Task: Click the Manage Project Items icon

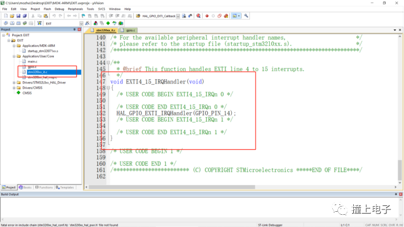Action: tap(96, 23)
